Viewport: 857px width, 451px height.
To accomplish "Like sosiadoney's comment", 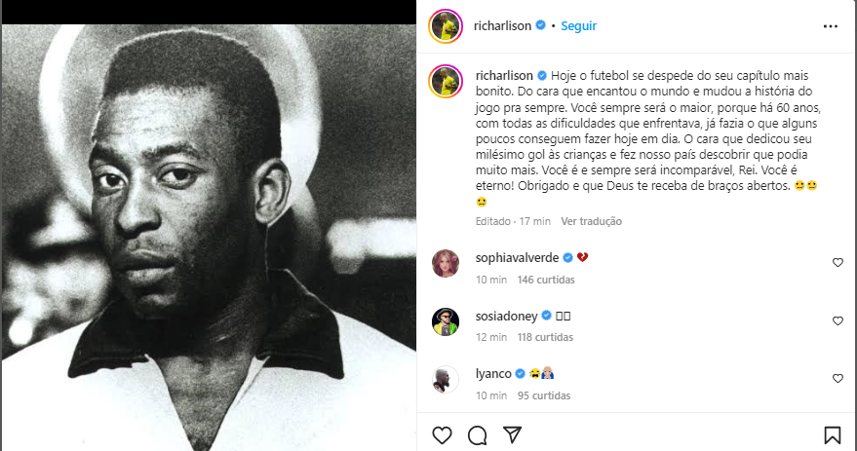I will (838, 320).
